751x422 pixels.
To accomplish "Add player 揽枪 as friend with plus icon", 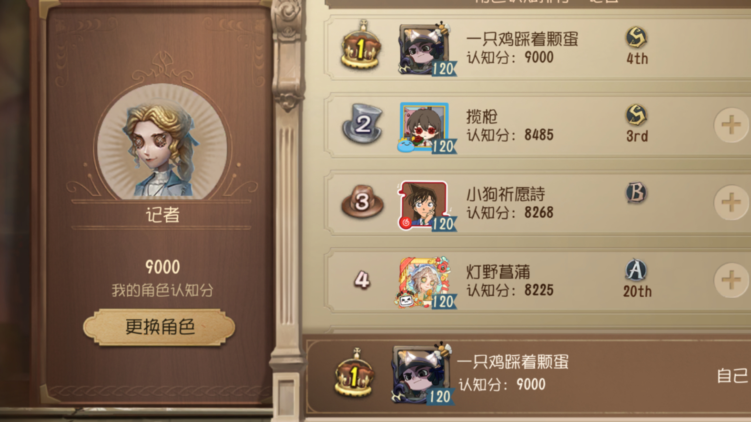I will [731, 125].
